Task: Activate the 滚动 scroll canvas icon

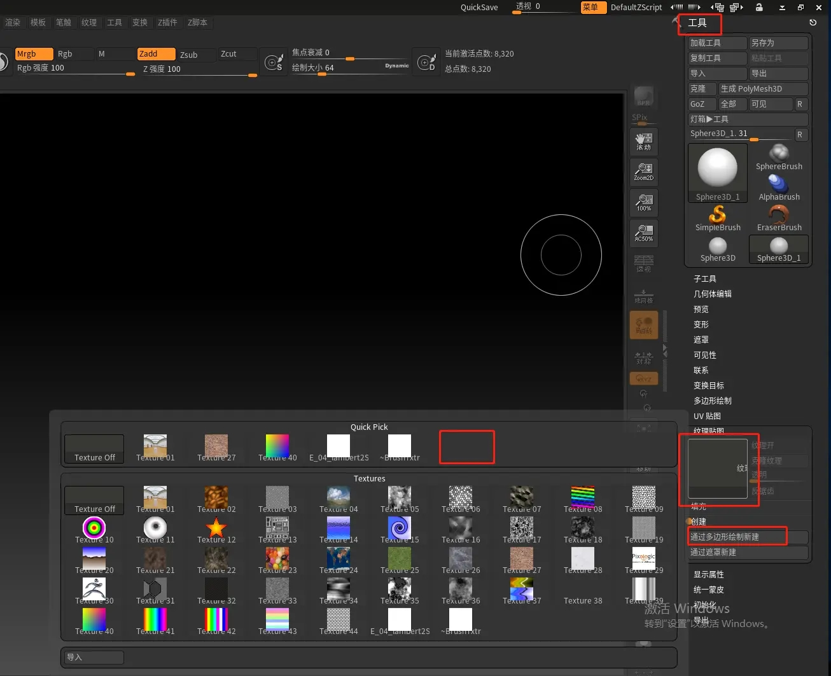Action: click(643, 141)
